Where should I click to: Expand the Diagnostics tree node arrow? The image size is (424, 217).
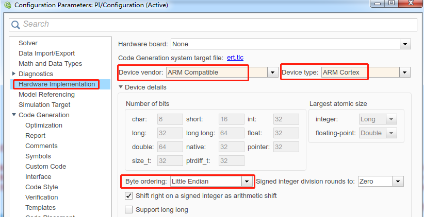14,74
